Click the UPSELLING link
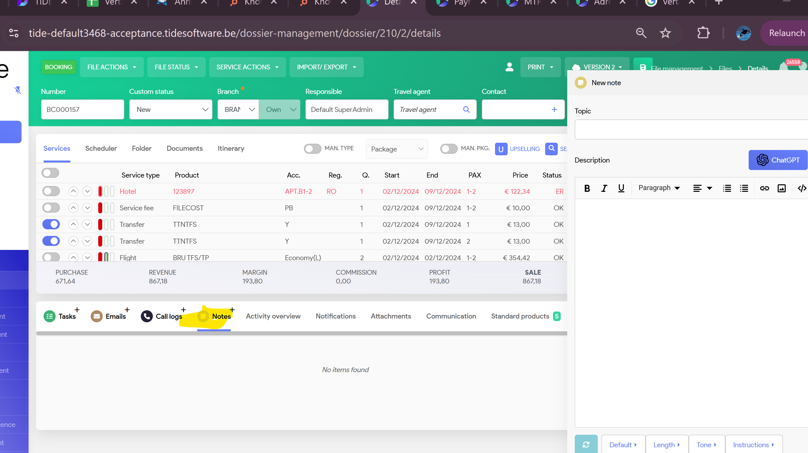Screen dimensions: 808x453 tap(524, 149)
